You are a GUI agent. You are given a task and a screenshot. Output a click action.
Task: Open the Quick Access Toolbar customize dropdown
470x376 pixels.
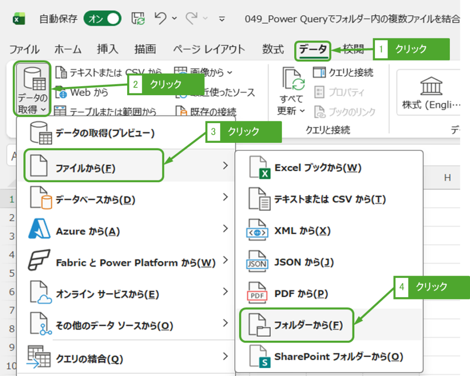(x=222, y=19)
